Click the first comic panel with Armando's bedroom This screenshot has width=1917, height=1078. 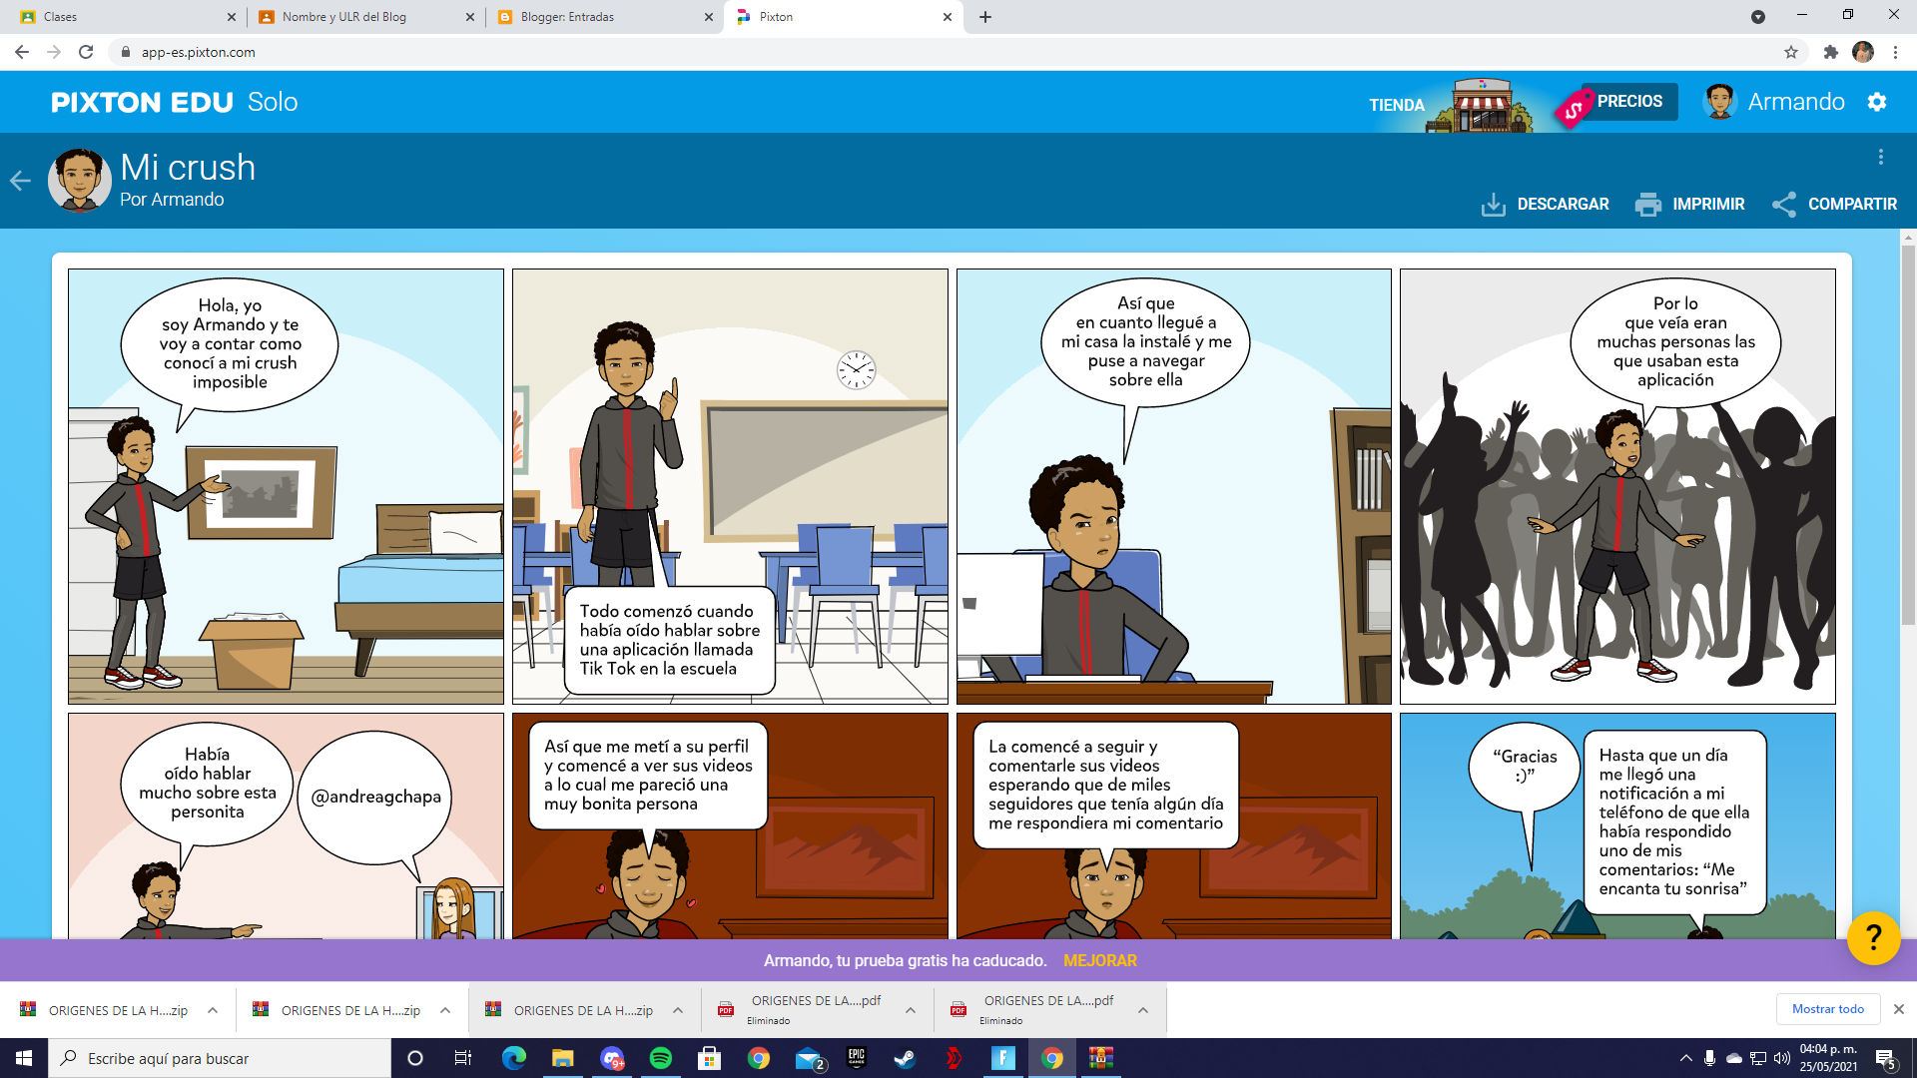[x=286, y=486]
